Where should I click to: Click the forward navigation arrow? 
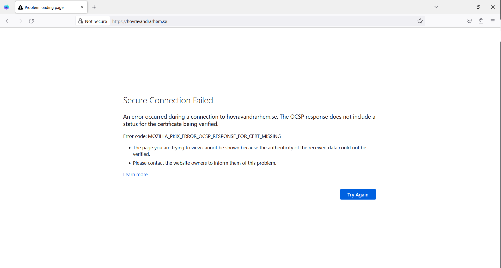pyautogui.click(x=20, y=21)
